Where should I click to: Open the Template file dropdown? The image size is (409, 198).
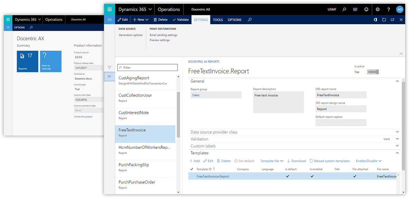click(x=272, y=161)
